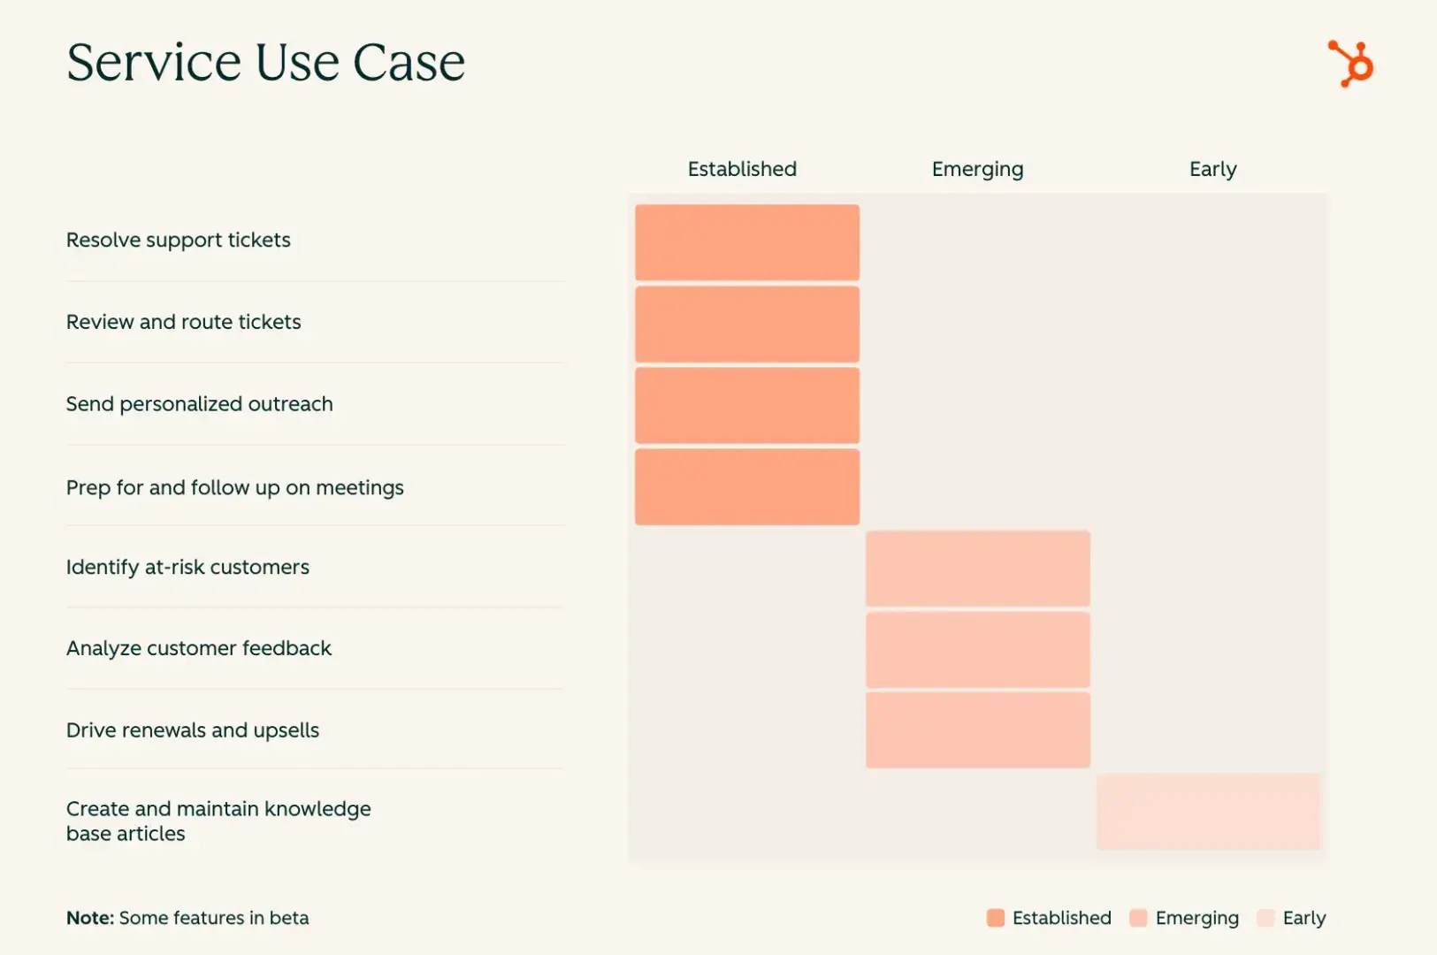This screenshot has height=955, width=1437.
Task: Click the Resolve support tickets label
Action: 179,241
